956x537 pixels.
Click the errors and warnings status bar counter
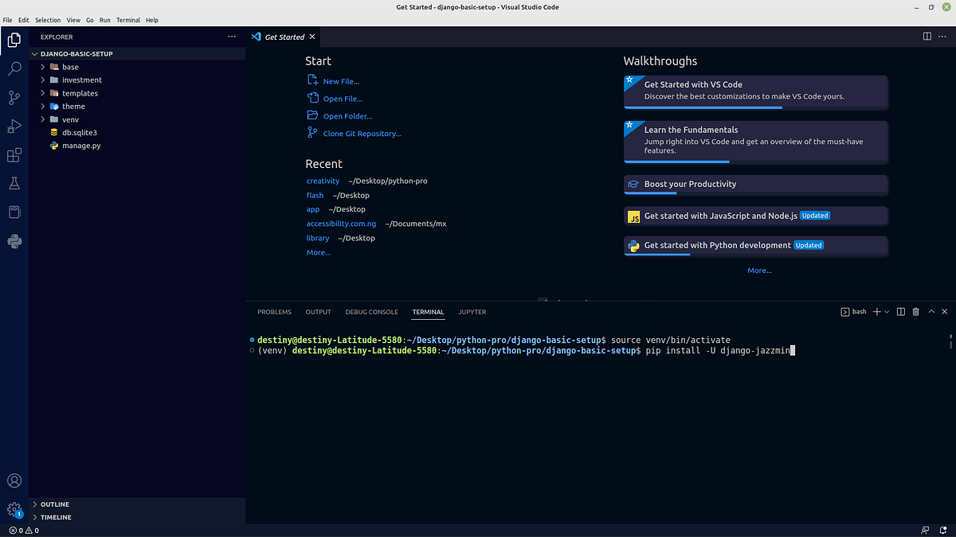[23, 530]
